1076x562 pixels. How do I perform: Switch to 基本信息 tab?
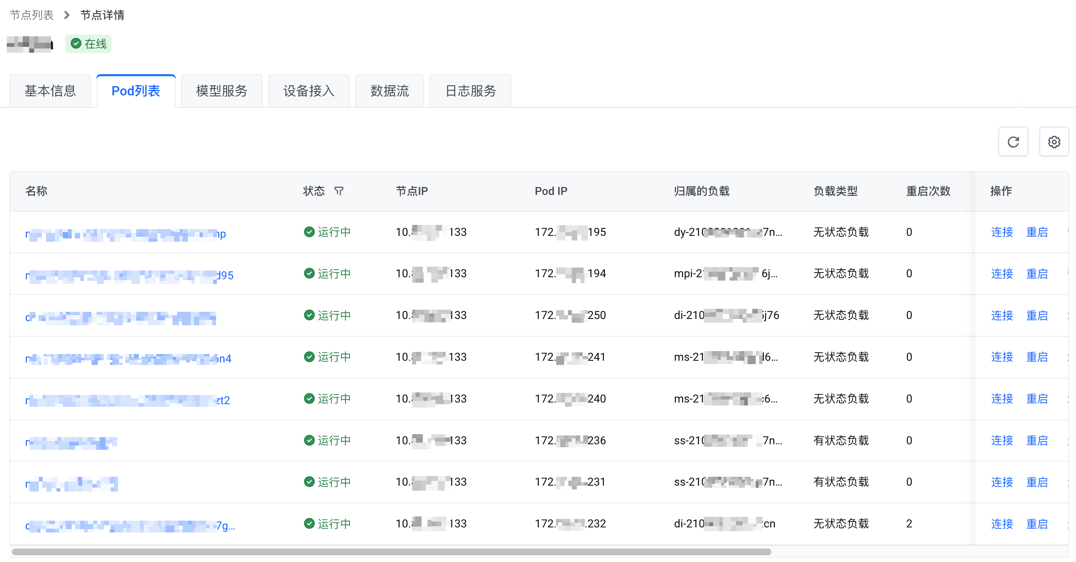coord(50,91)
